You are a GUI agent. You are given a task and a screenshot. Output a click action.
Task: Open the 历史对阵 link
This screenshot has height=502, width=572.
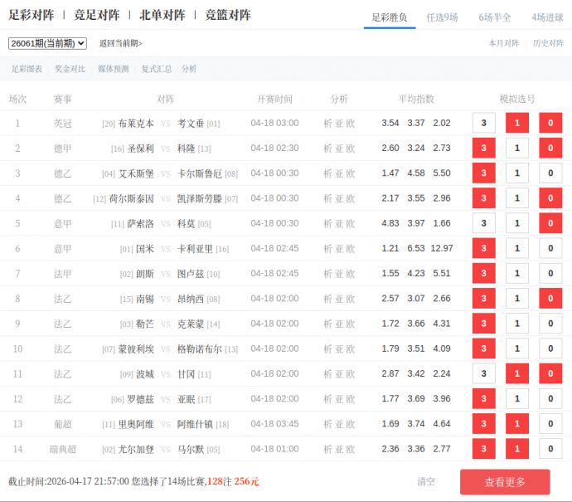[548, 43]
